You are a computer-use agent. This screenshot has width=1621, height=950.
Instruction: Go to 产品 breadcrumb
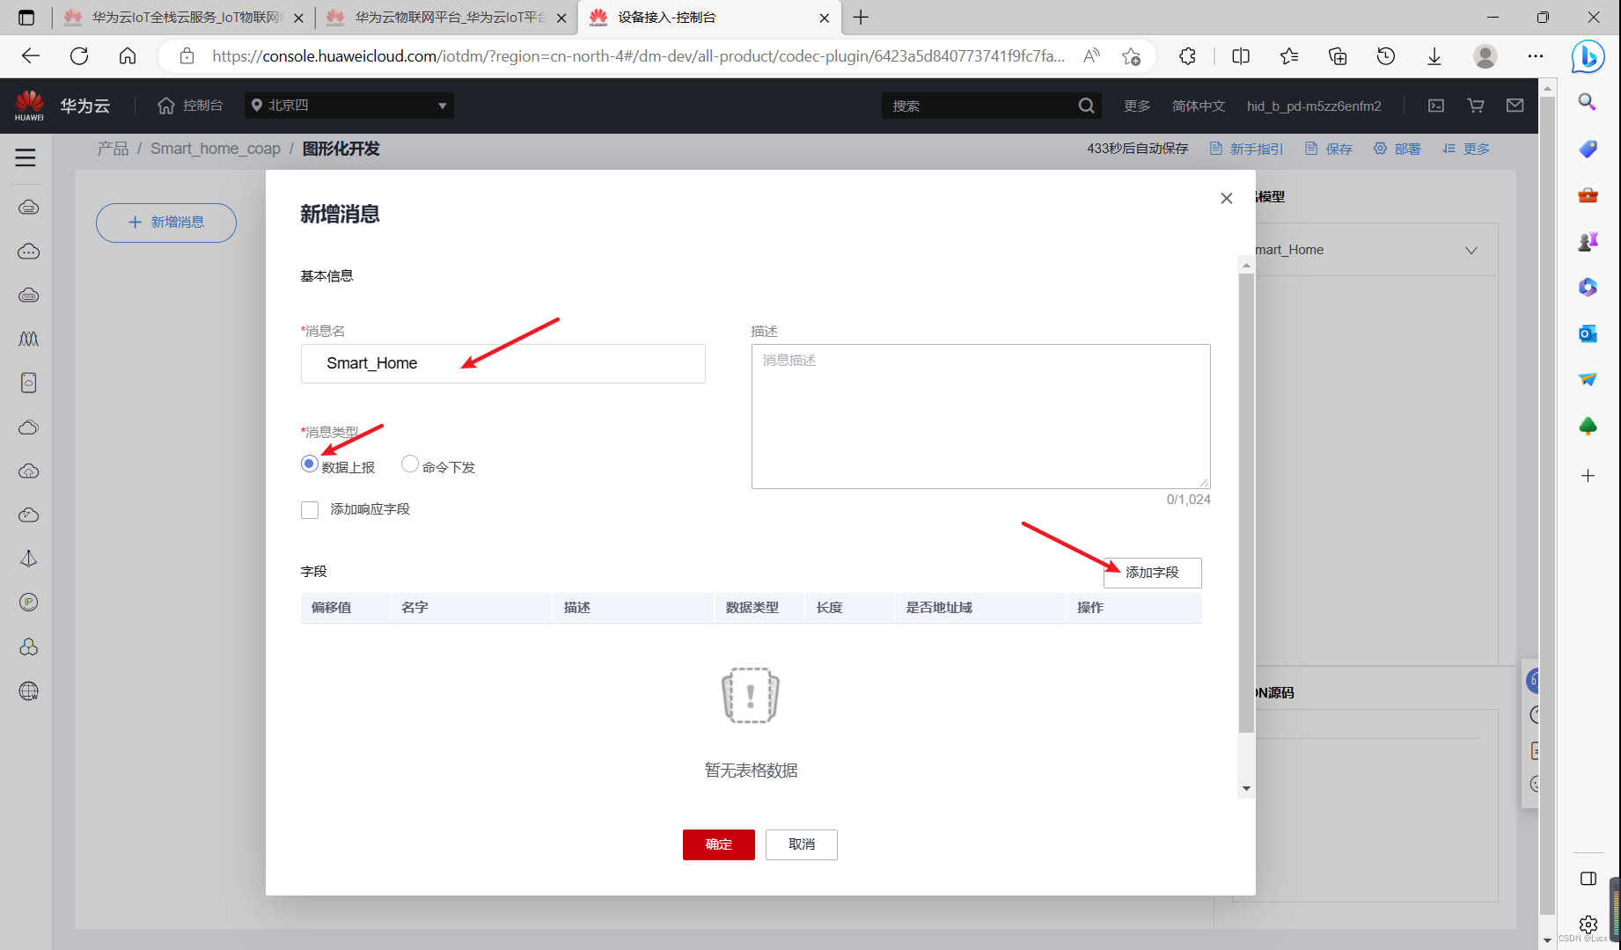pos(113,149)
